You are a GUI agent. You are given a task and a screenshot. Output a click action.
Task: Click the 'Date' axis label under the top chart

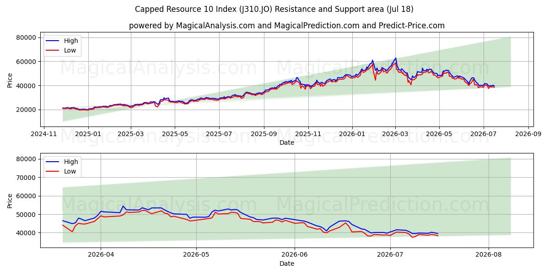(287, 143)
